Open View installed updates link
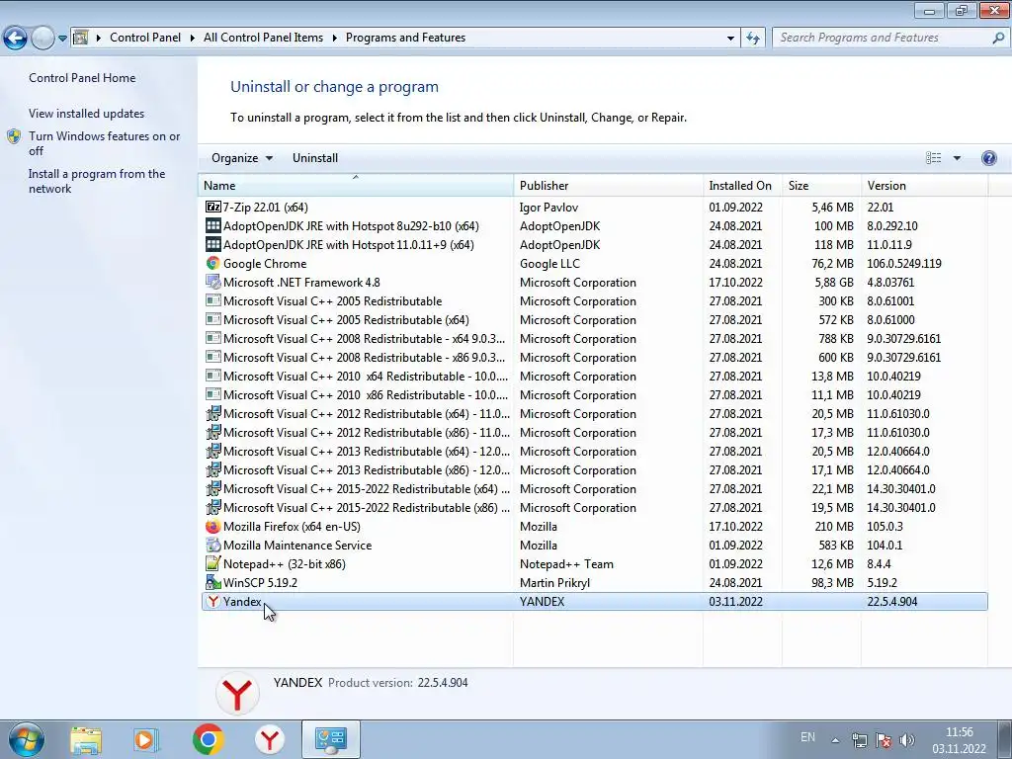 click(x=87, y=114)
